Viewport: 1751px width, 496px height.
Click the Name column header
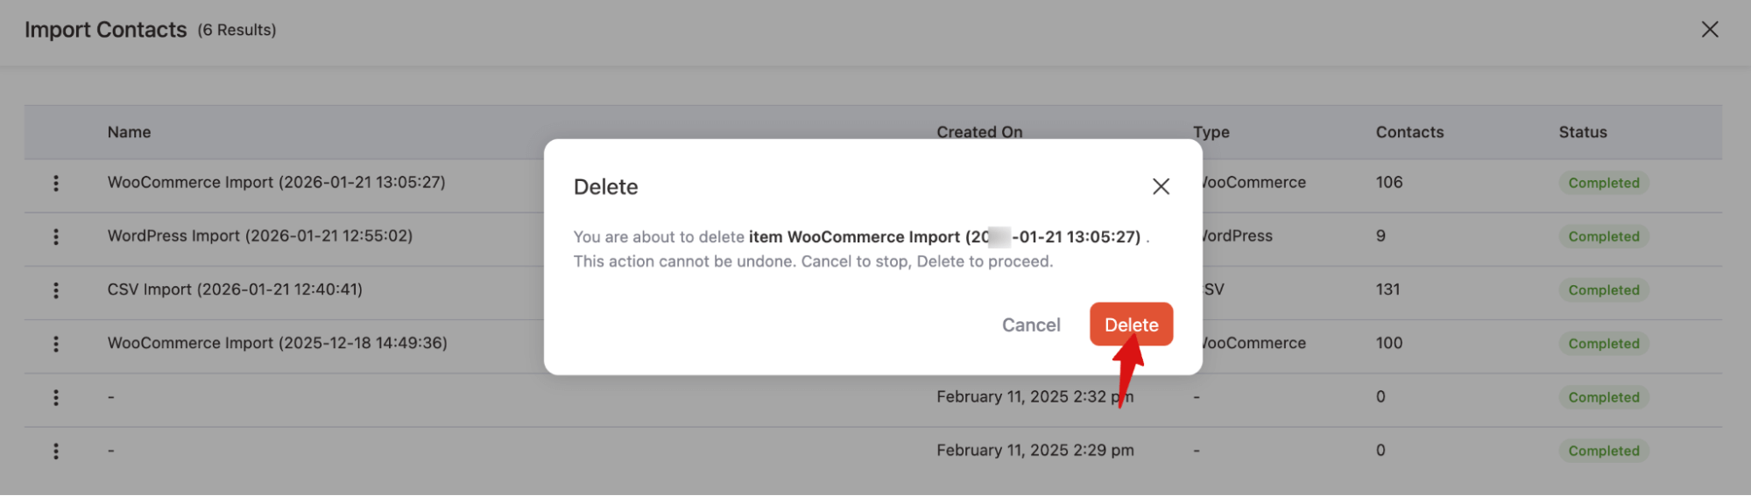[x=129, y=132]
